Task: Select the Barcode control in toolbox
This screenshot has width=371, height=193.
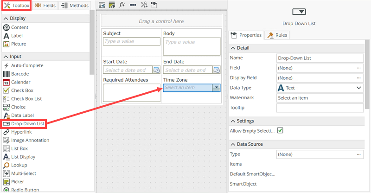Action: pyautogui.click(x=19, y=74)
